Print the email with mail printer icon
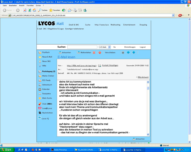 click(x=123, y=53)
